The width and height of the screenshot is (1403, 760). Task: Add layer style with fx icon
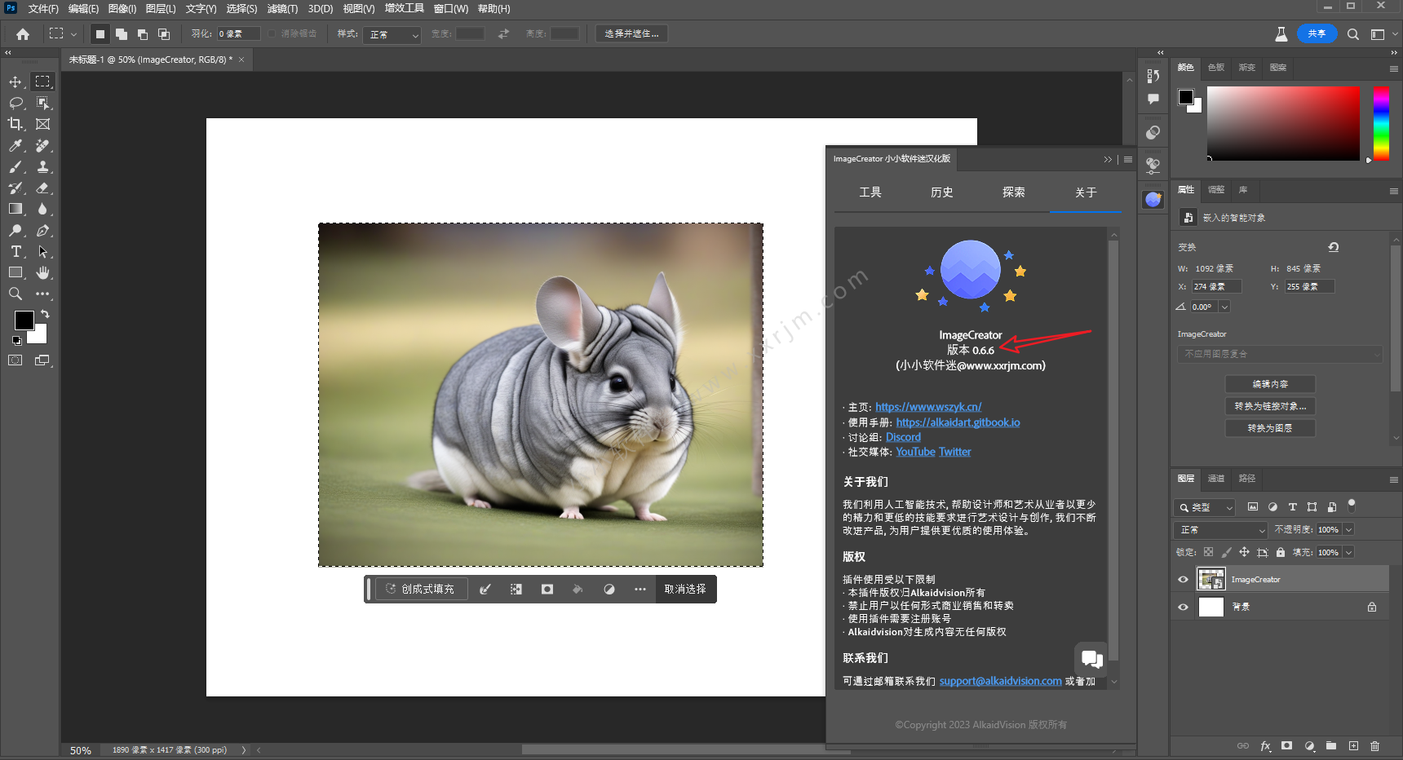pyautogui.click(x=1265, y=746)
